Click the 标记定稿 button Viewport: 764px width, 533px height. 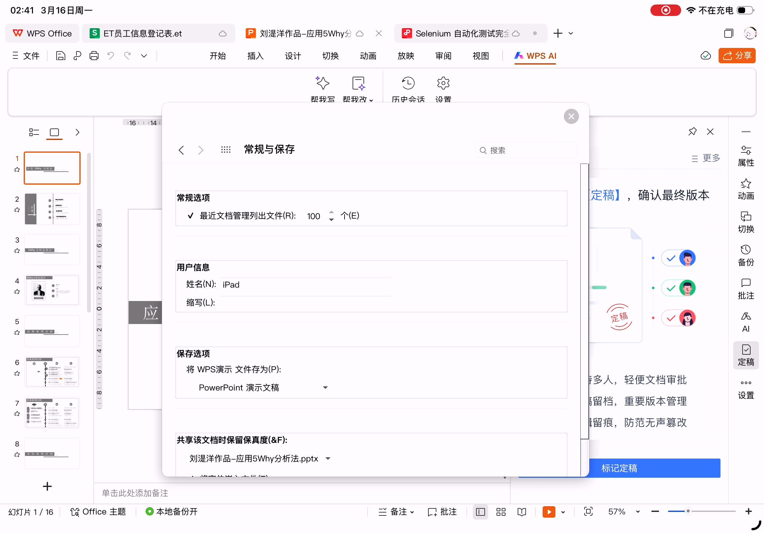pos(619,468)
